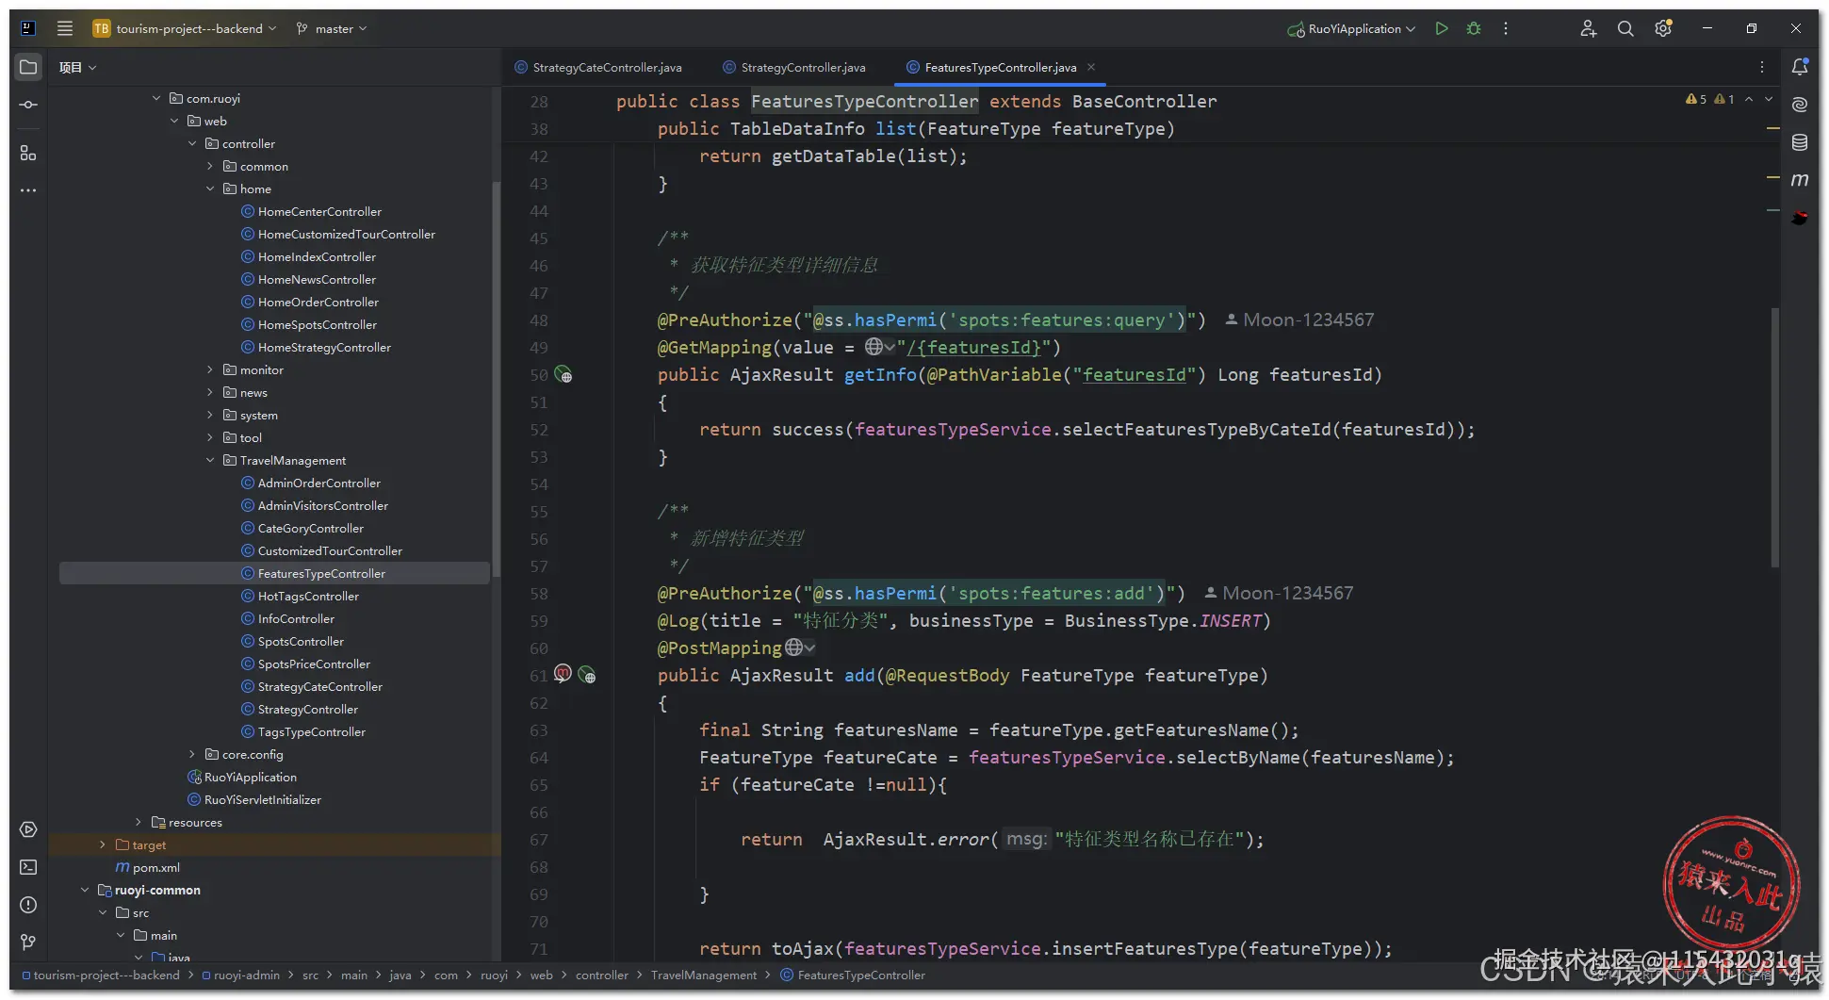
Task: Start debugging with the bug icon
Action: pos(1474,28)
